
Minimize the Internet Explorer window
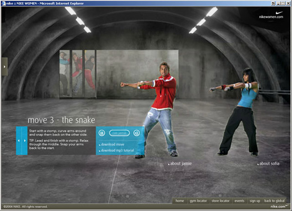(x=278, y=3)
